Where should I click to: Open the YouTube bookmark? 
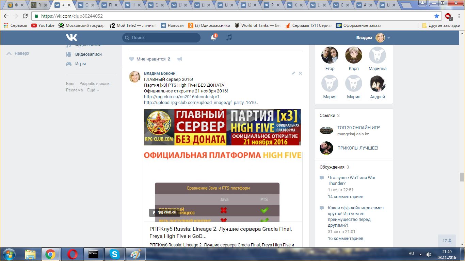(43, 25)
